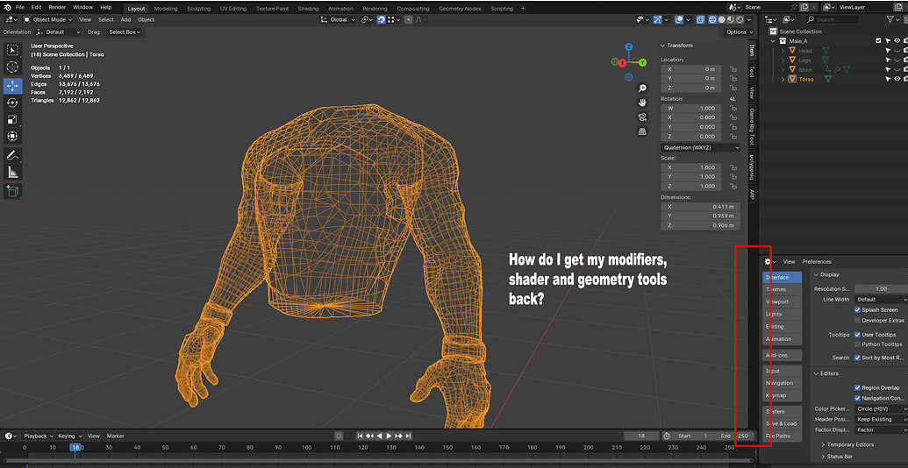Open Orientation Default dropdown
The width and height of the screenshot is (908, 468).
[59, 32]
